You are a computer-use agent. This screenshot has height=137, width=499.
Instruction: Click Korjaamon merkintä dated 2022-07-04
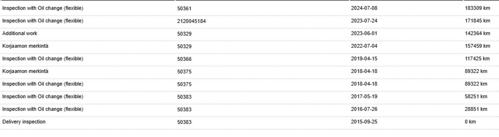[25, 46]
